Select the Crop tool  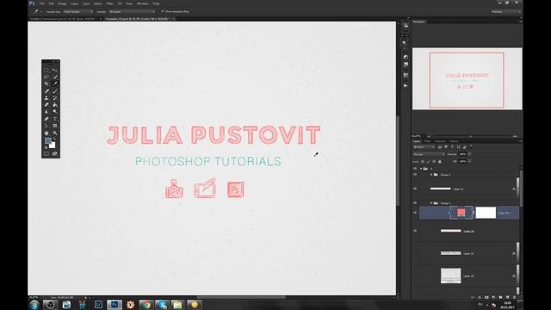[46, 84]
